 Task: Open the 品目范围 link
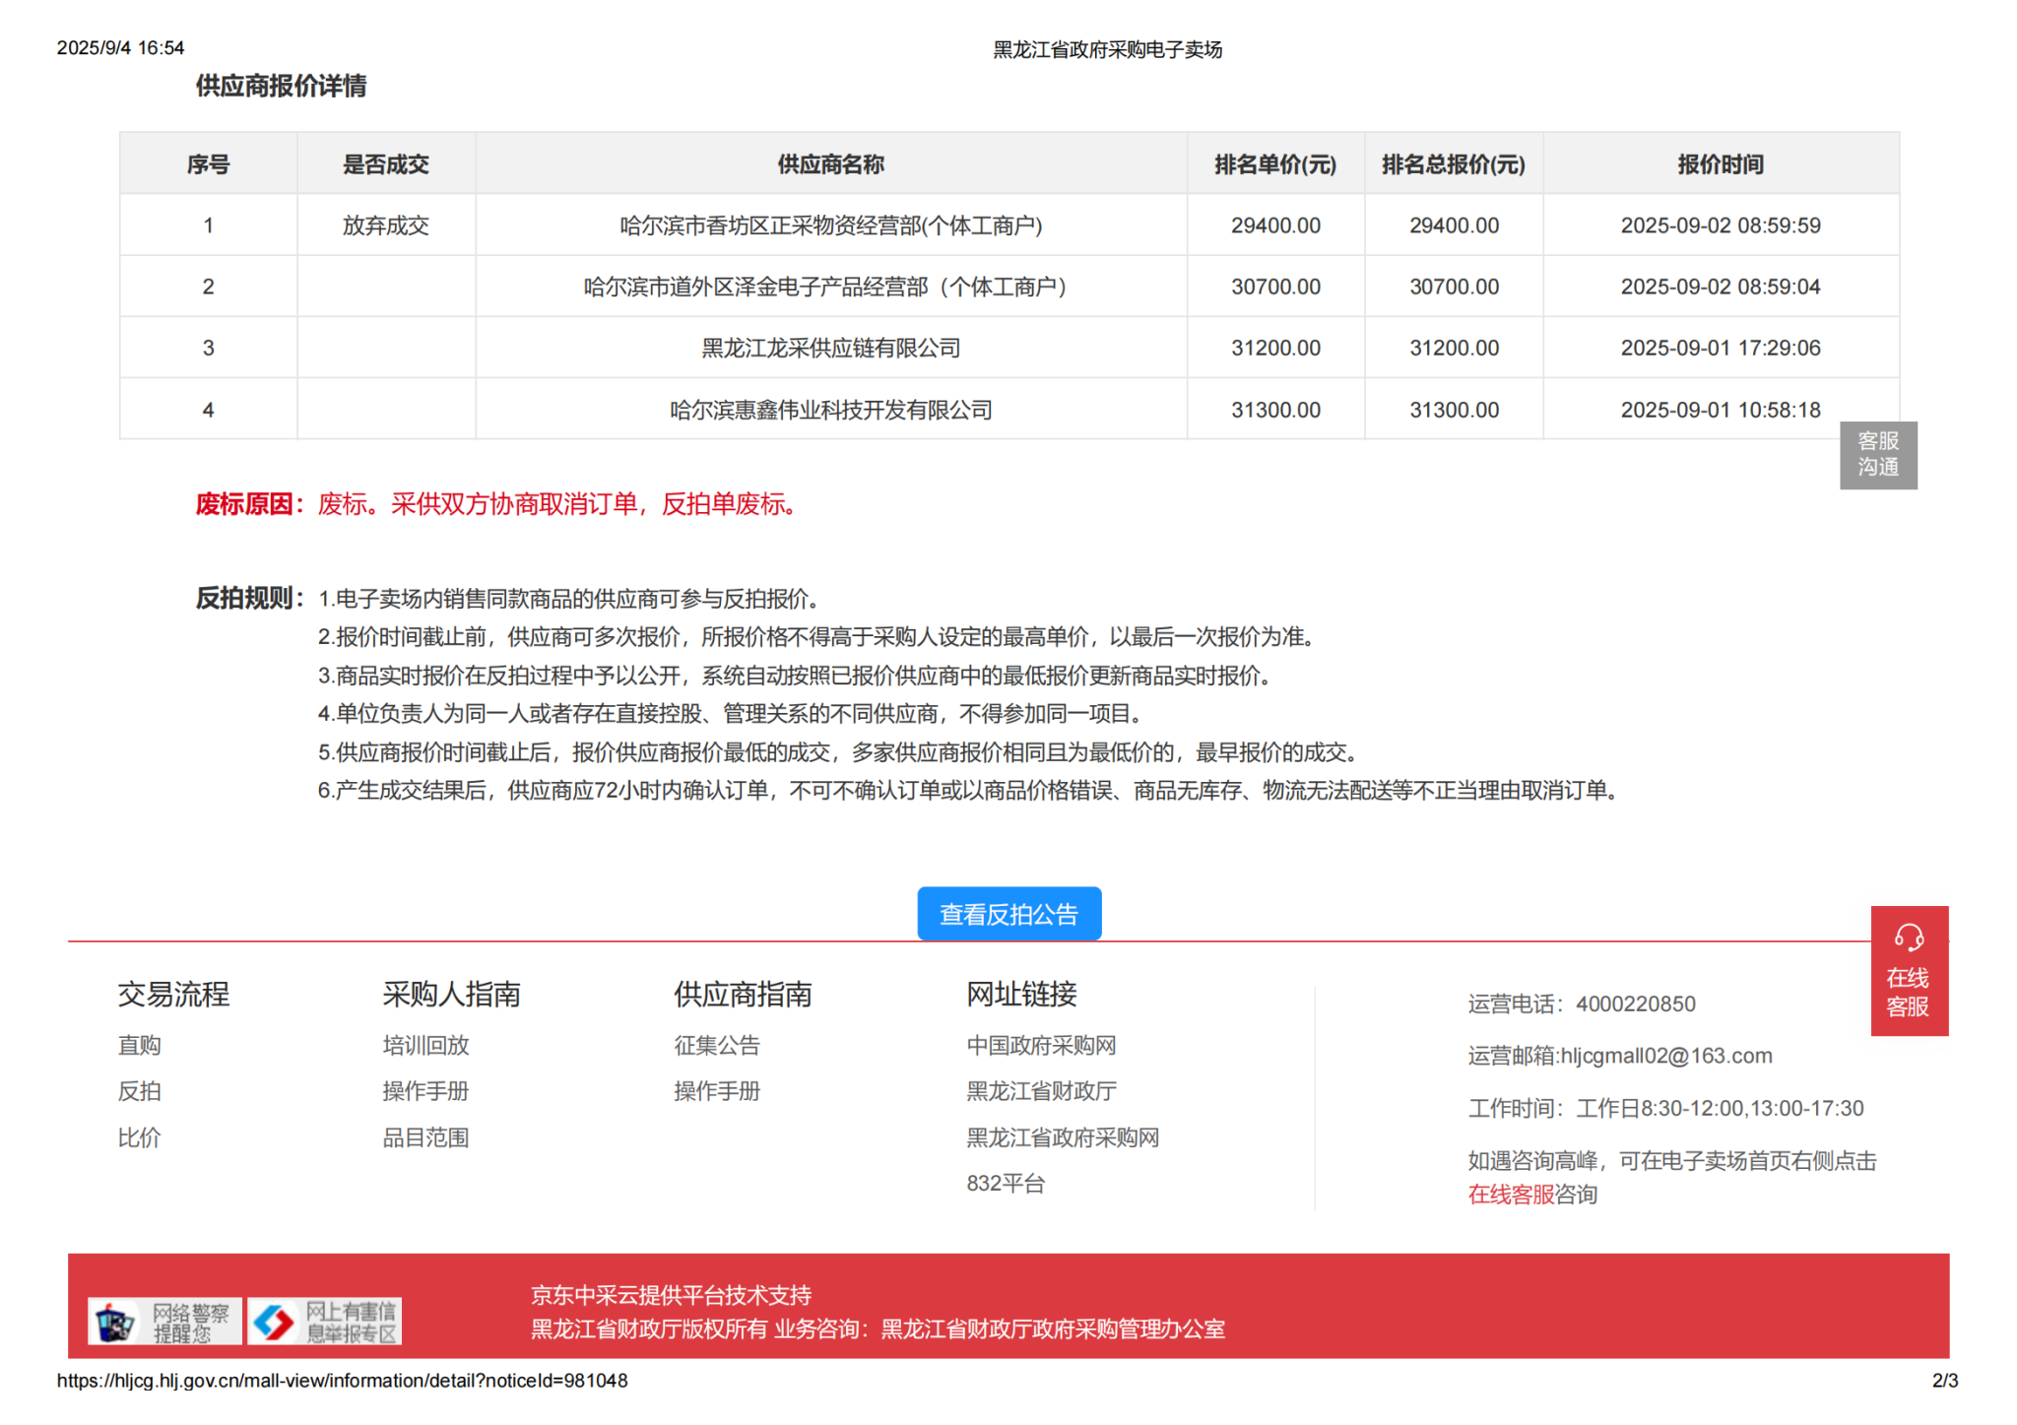pos(425,1137)
